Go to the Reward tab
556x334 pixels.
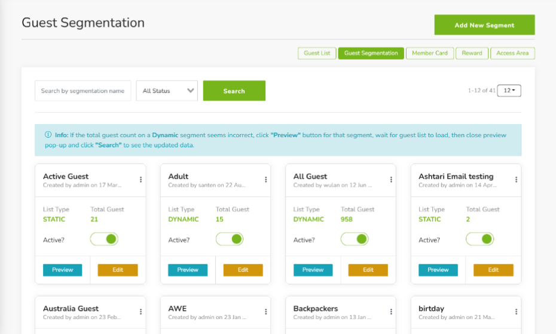click(x=472, y=53)
